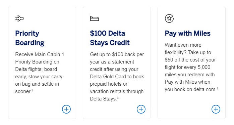
Task: Open footnote symbol after "sooner."
Action: (33, 90)
